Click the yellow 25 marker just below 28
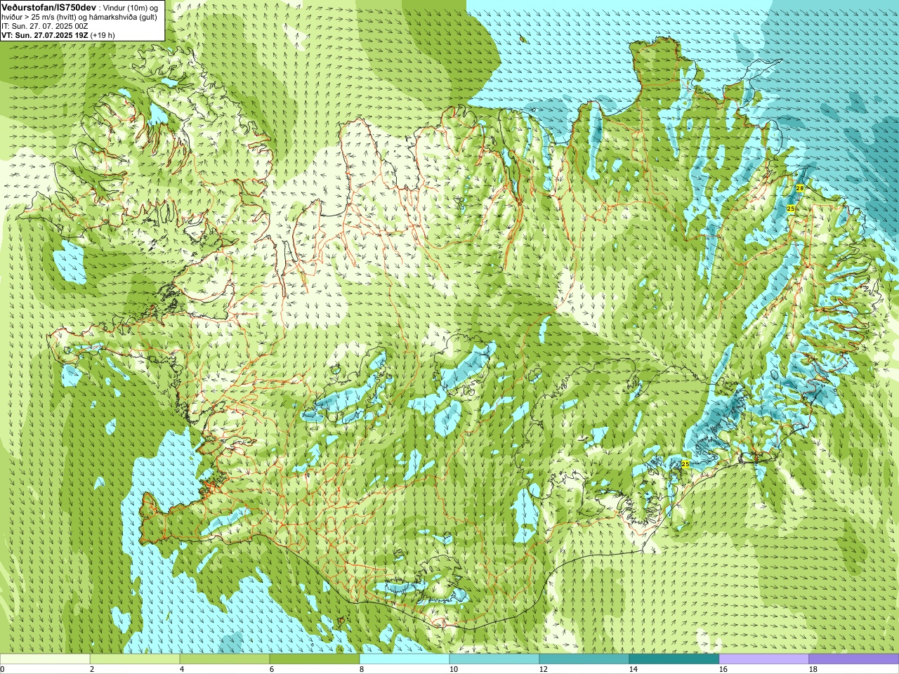Screen dimensions: 899x674 (x=790, y=209)
